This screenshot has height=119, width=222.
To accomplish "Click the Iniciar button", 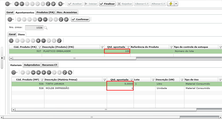I will click(91, 4).
